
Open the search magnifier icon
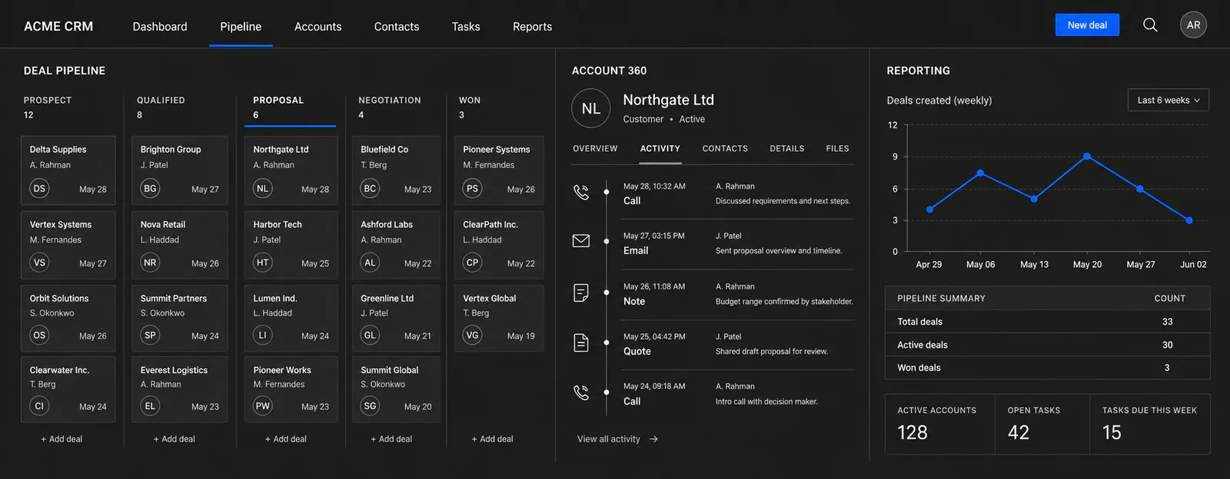point(1150,25)
